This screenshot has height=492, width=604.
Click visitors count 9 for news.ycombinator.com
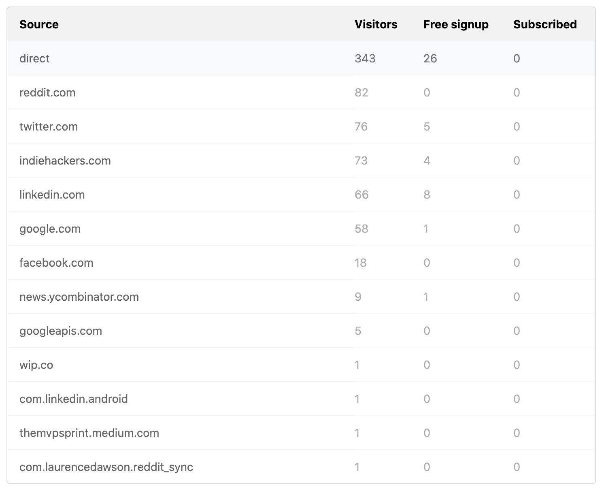[358, 297]
